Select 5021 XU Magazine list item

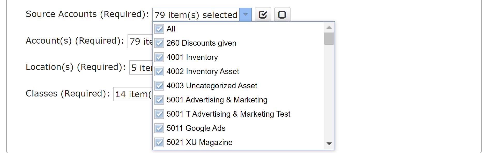(x=238, y=142)
